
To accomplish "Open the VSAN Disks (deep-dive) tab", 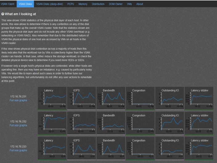I will [49, 4].
